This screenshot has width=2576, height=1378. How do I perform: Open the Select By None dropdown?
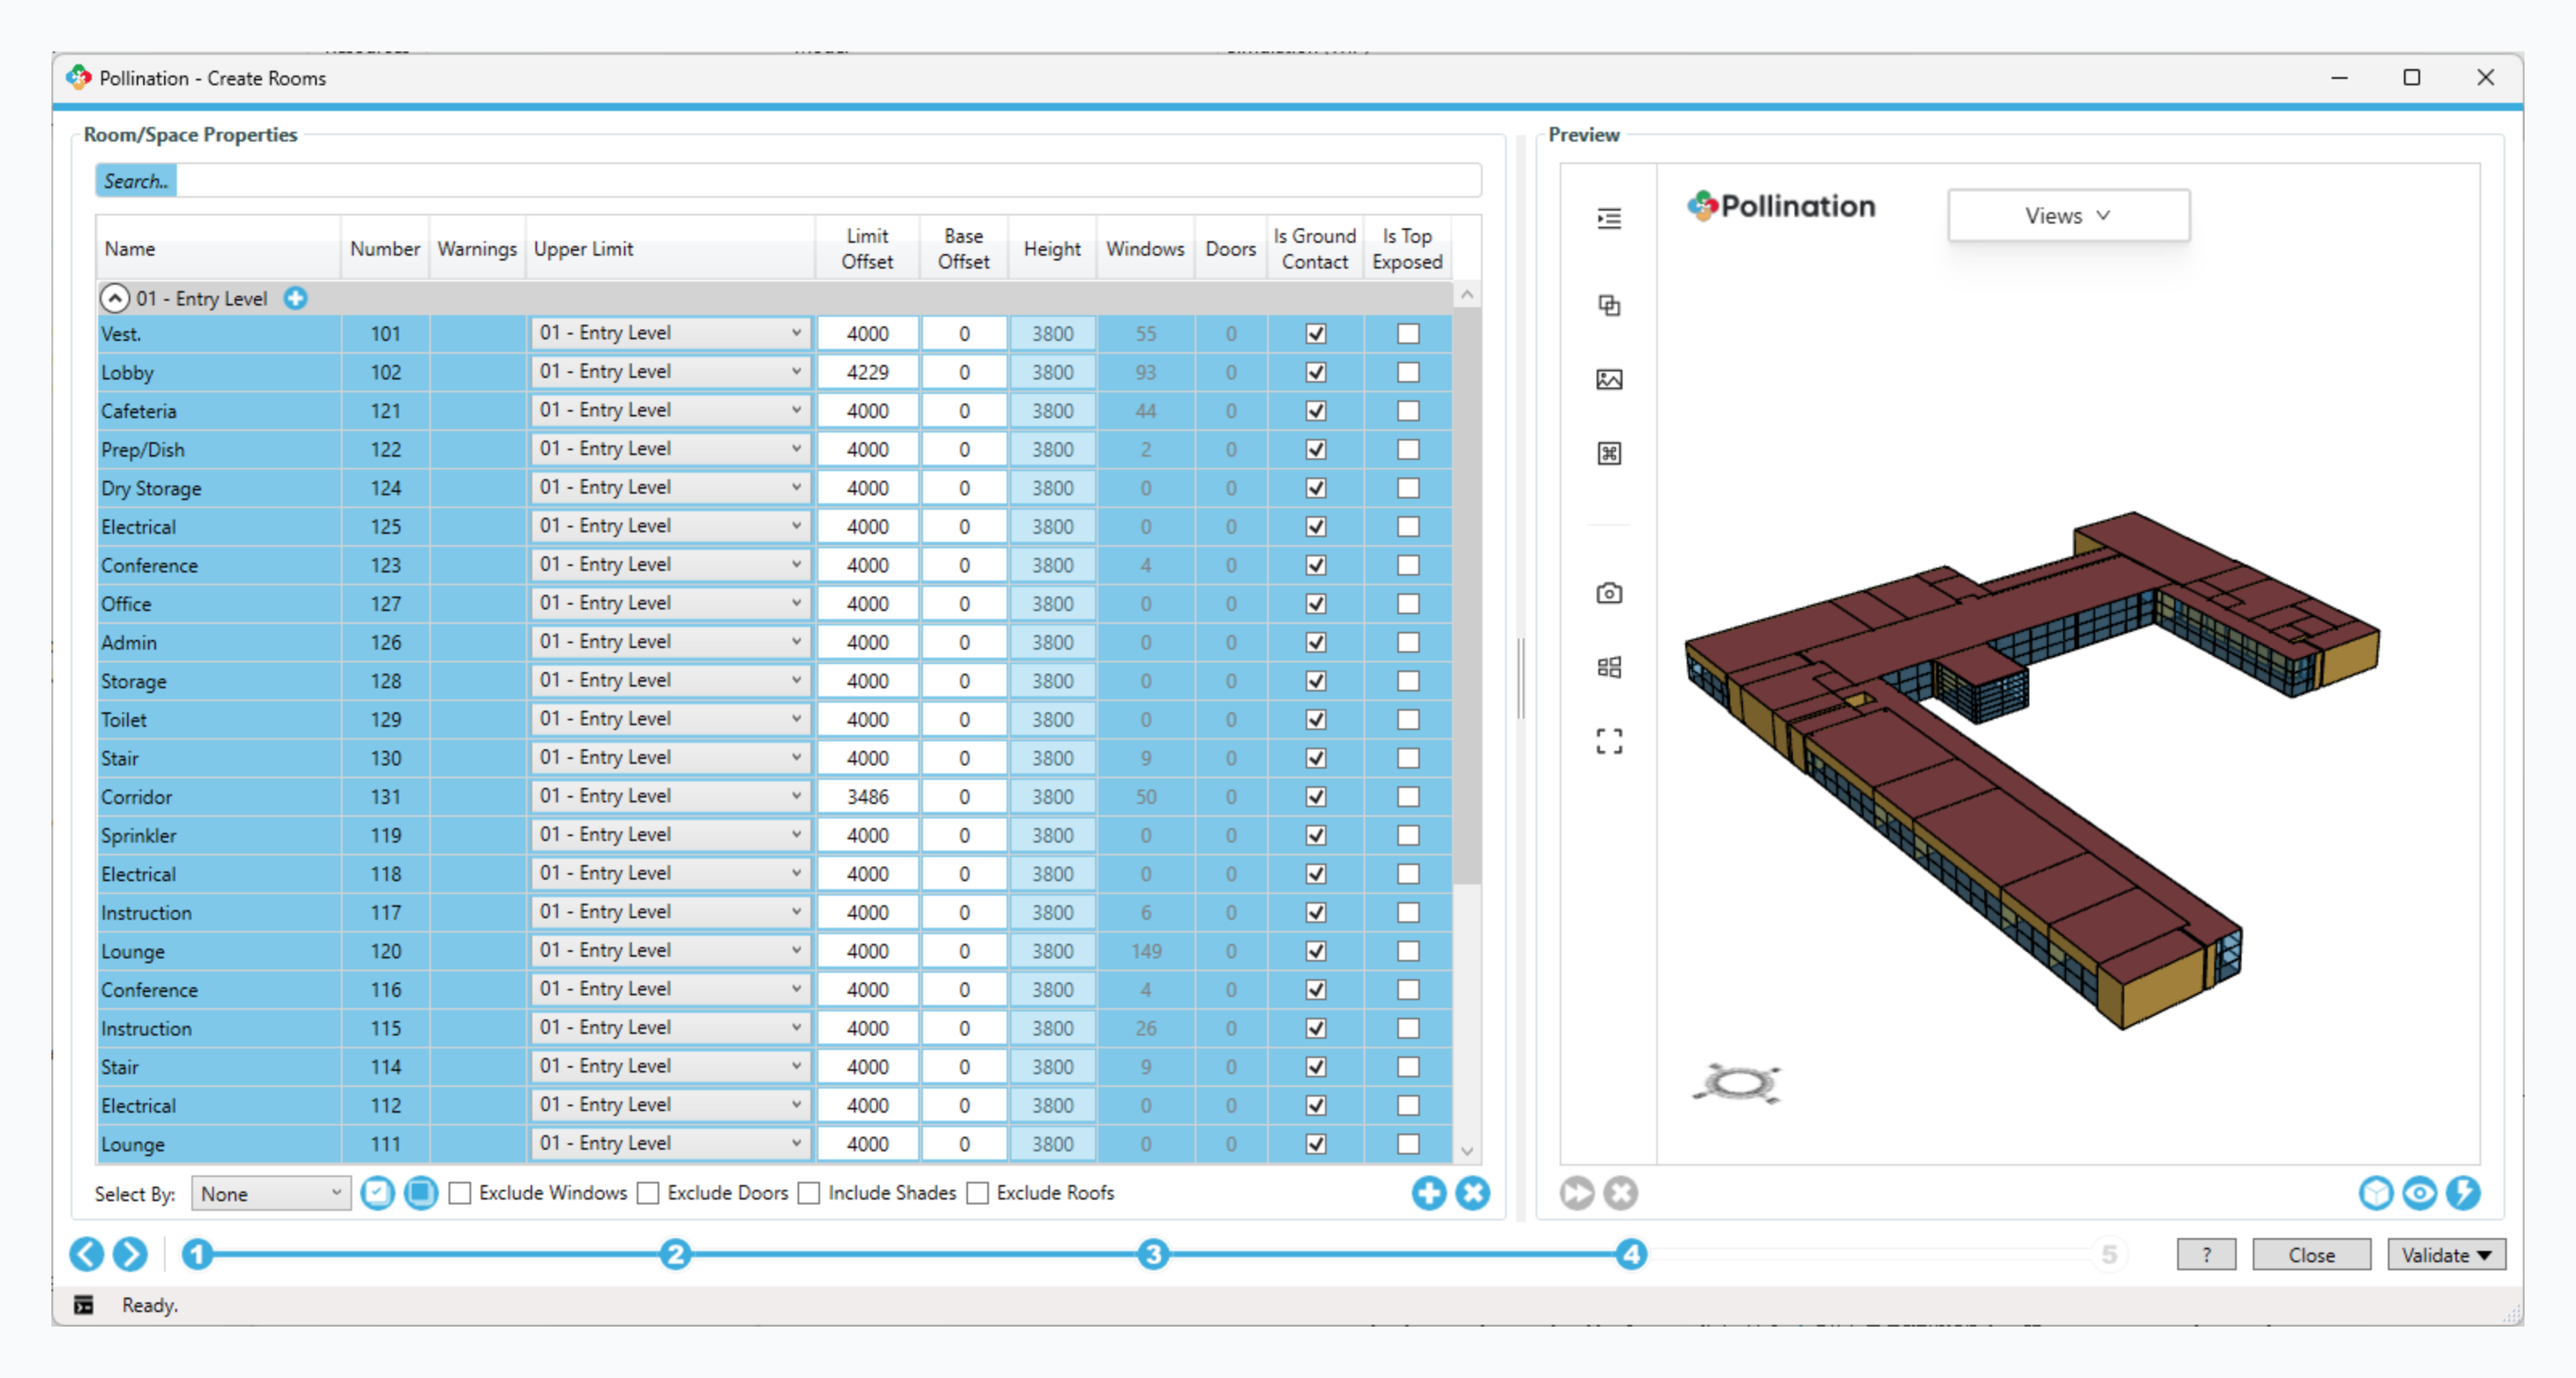pos(270,1193)
